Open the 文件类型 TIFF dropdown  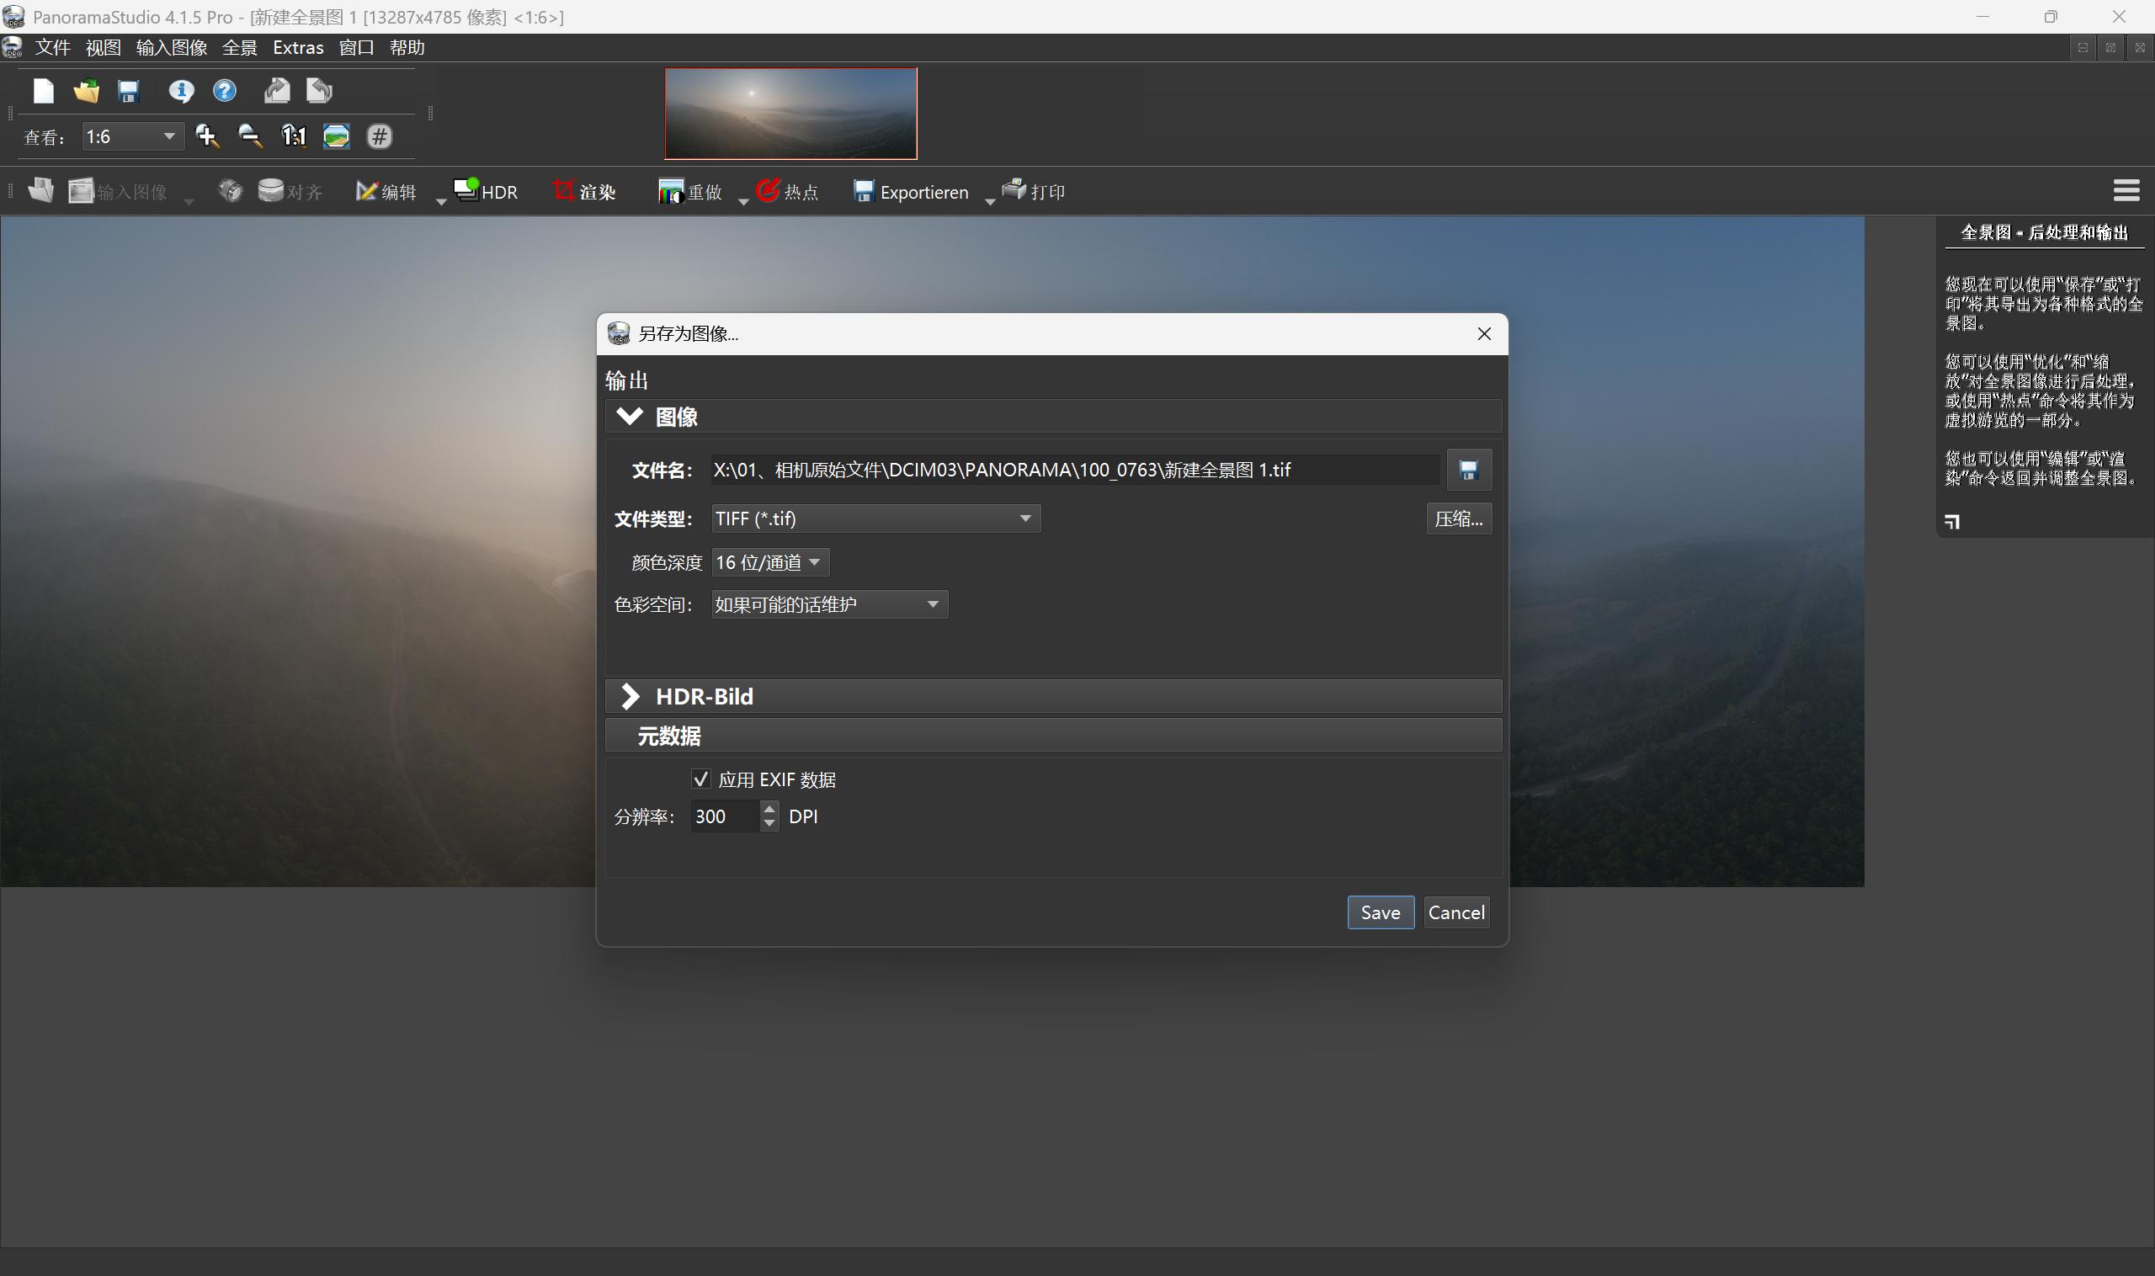[875, 518]
